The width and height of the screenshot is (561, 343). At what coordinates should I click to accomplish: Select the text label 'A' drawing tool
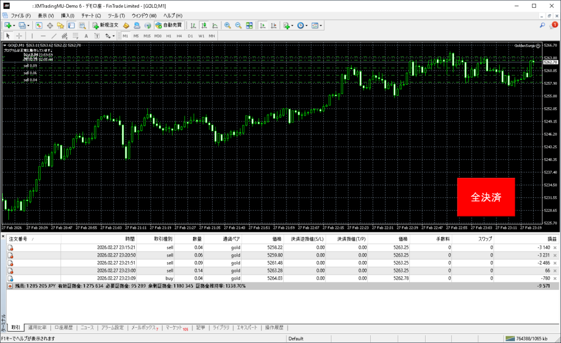click(86, 36)
